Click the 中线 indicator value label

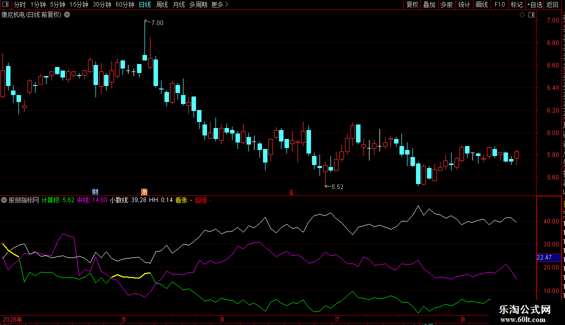tap(92, 200)
